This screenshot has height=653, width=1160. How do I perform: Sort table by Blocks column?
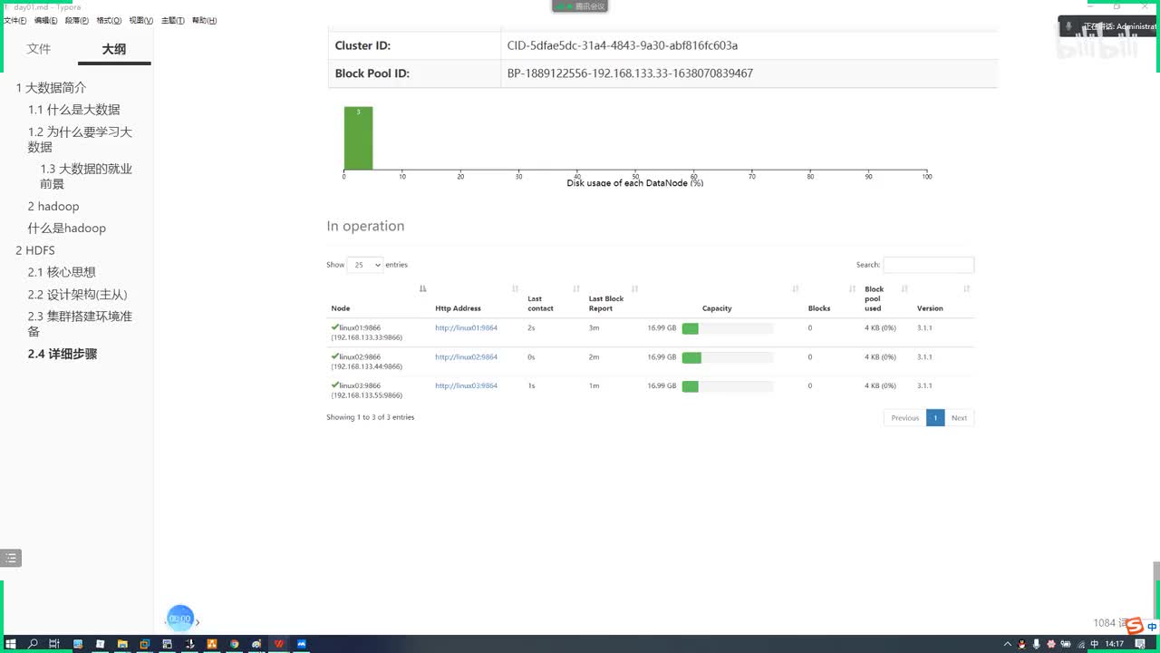(x=852, y=288)
